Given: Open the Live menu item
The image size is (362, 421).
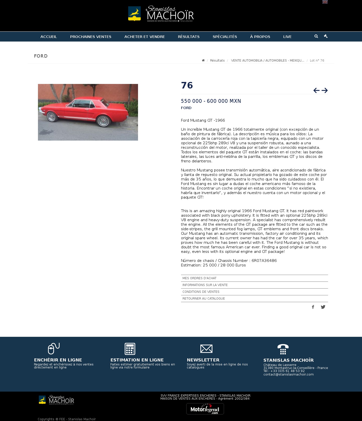Looking at the screenshot, I should coord(287,37).
